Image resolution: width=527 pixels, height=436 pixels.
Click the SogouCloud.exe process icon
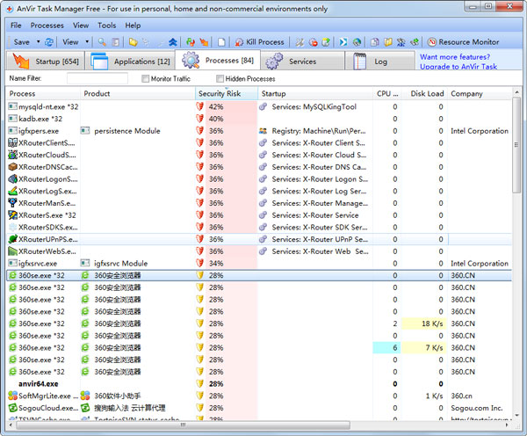[12, 408]
